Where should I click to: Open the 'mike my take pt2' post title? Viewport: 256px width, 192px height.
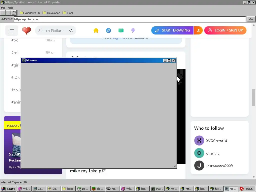pos(88,171)
